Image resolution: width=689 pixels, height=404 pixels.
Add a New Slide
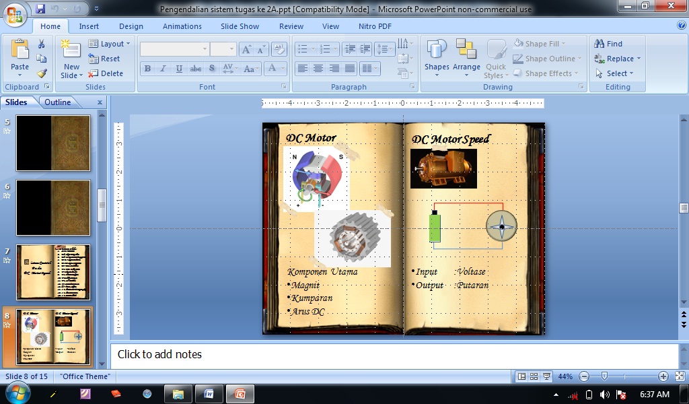71,59
